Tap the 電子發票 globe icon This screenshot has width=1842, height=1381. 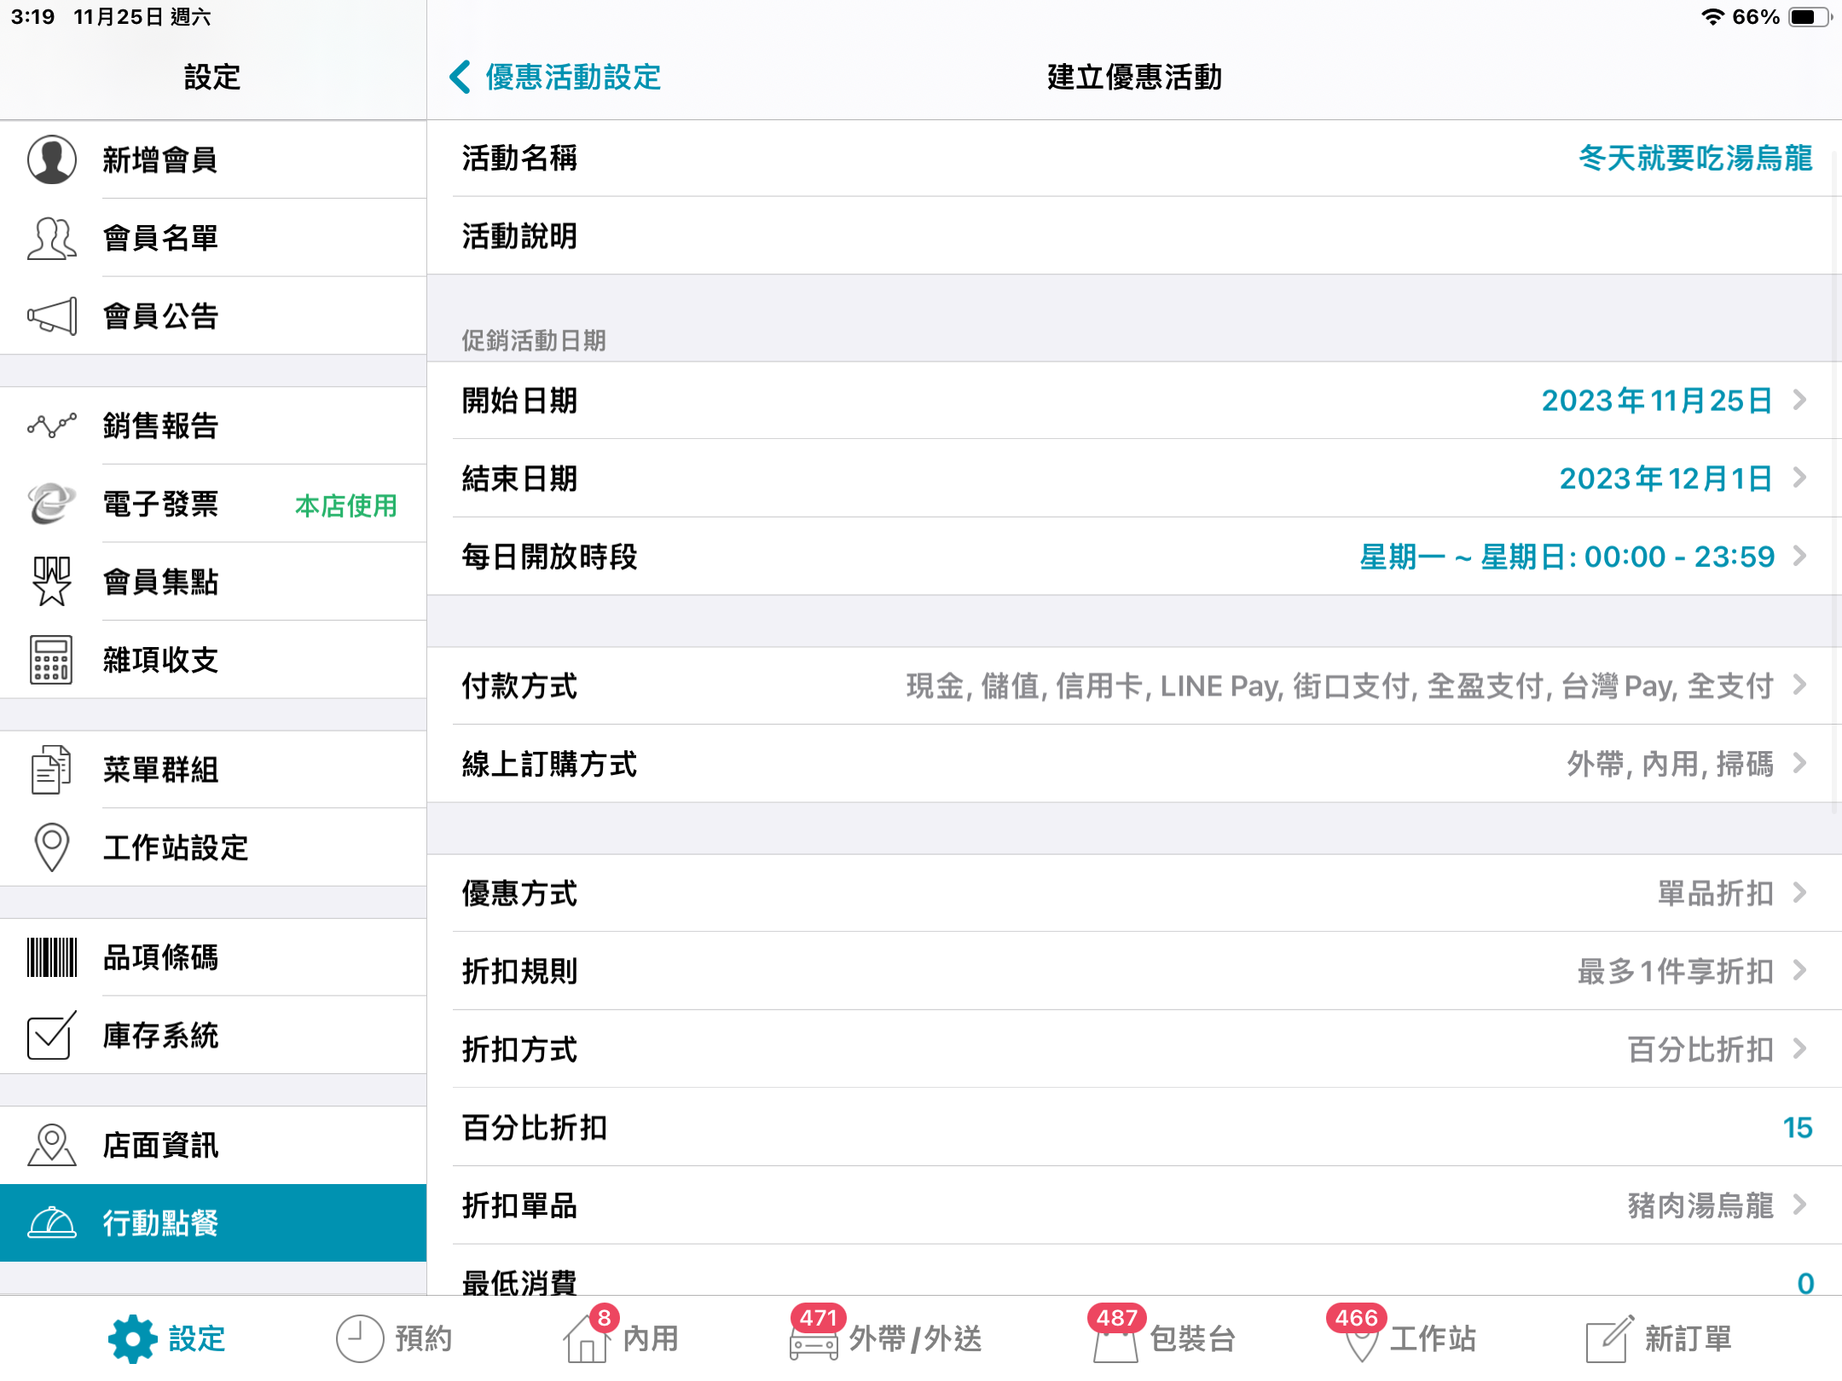52,503
